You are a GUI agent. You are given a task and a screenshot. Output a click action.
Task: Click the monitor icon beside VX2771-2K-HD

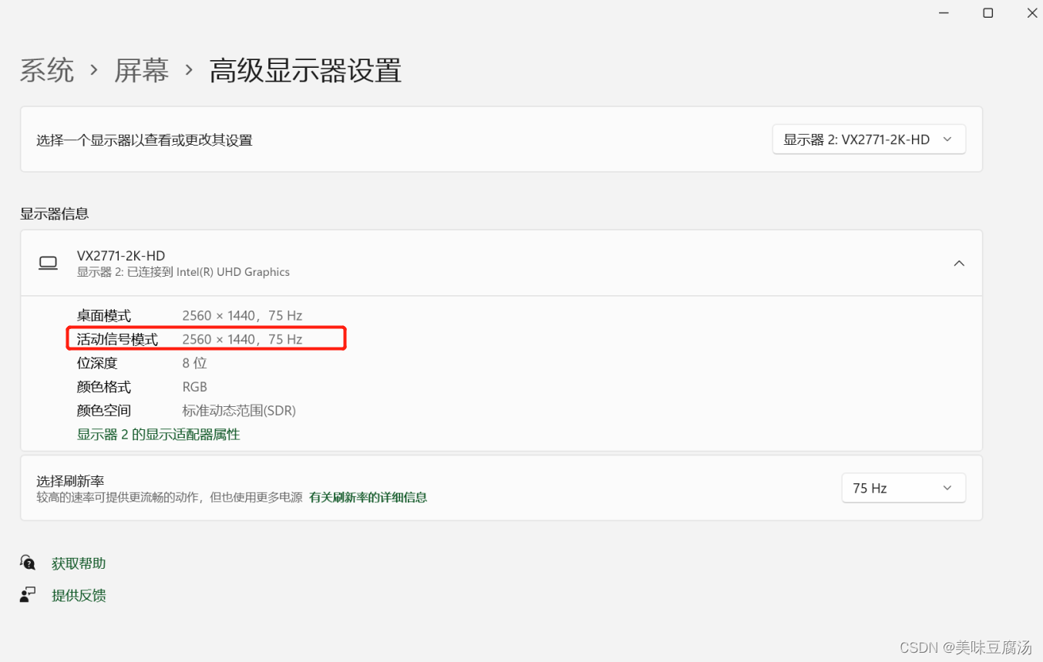pos(48,264)
